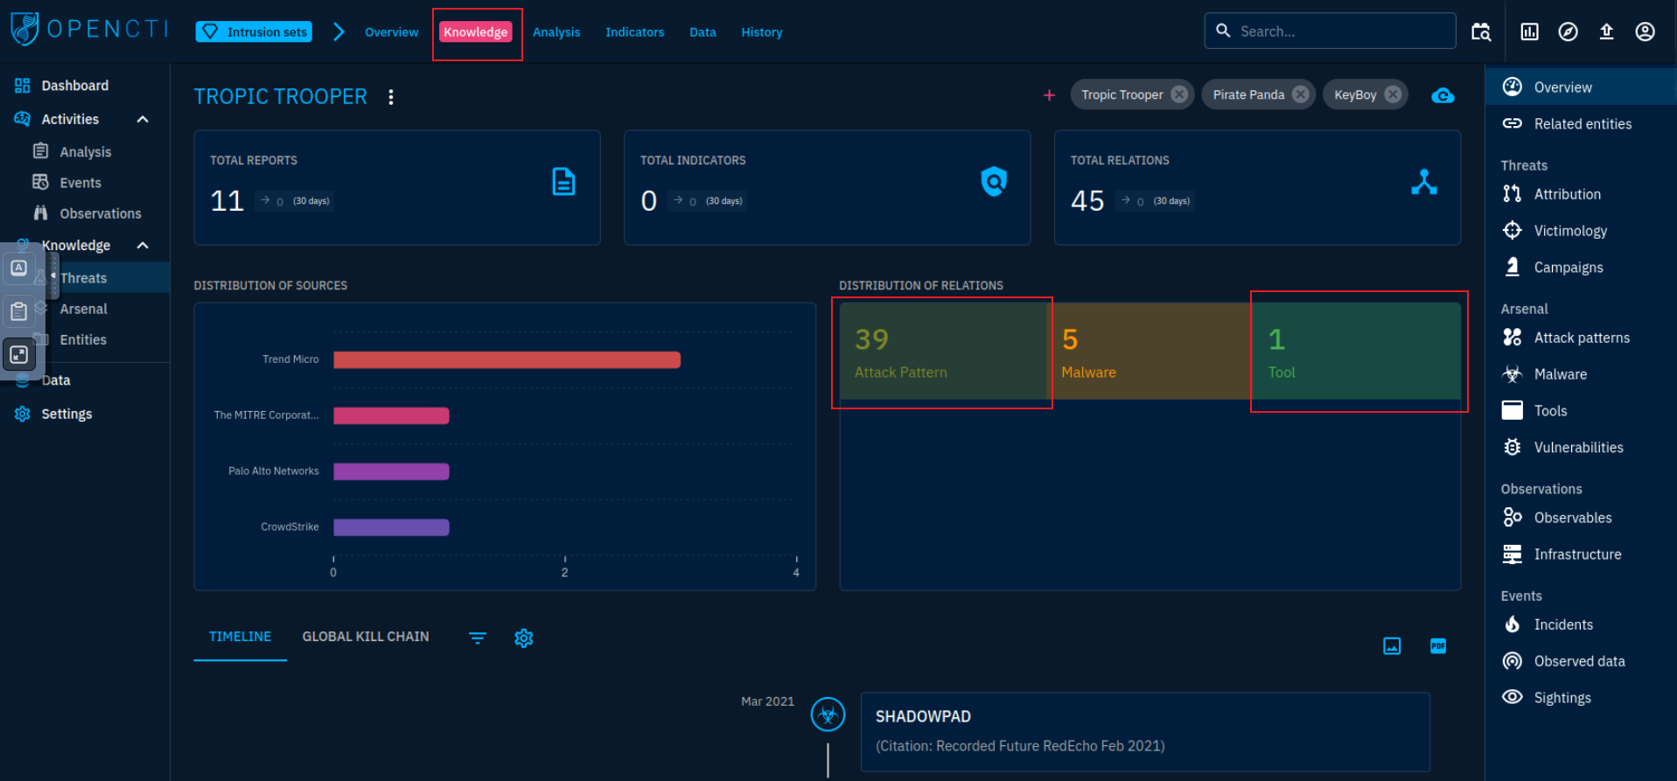
Task: Open Analysis under Activities
Action: [x=85, y=151]
